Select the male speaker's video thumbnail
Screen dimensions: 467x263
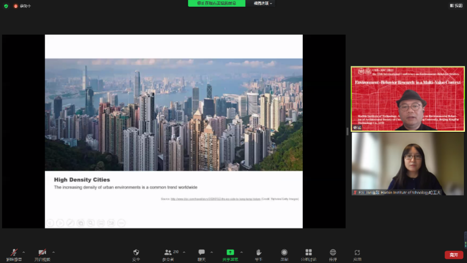pyautogui.click(x=407, y=99)
